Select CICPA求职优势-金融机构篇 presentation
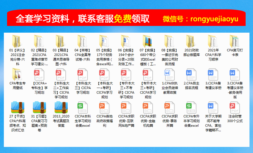253x153 pixels. click(148, 108)
